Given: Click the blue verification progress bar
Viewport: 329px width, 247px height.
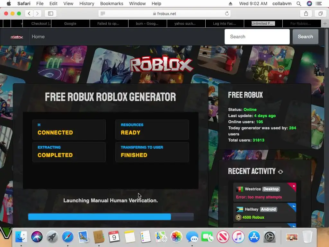Looking at the screenshot, I should 111,217.
